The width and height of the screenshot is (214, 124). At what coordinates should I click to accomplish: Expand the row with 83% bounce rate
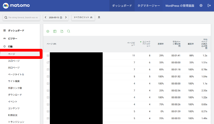pyautogui.click(x=48, y=69)
